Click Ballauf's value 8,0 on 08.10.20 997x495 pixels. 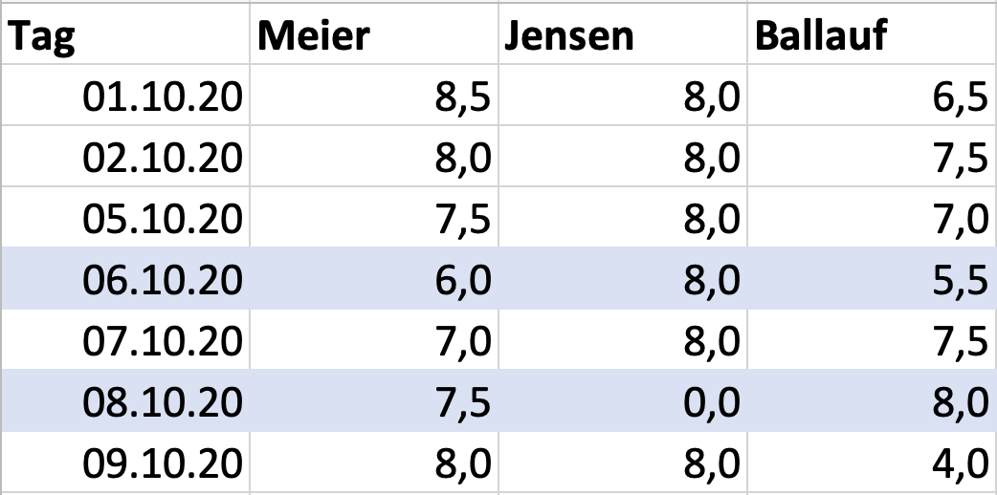tap(872, 400)
